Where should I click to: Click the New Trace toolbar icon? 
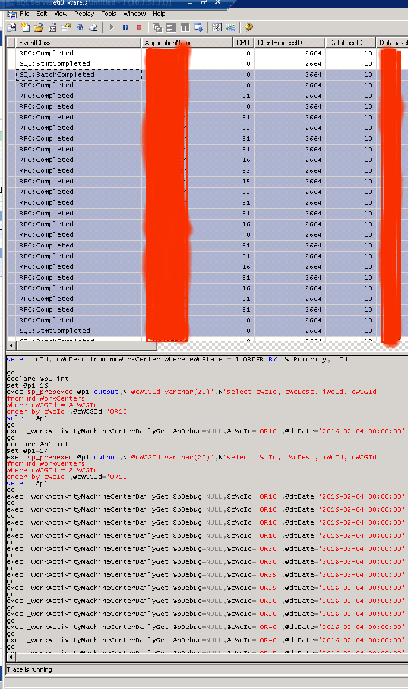point(11,28)
